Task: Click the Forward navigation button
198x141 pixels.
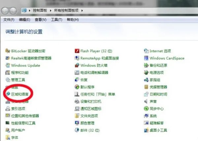Action: point(13,11)
